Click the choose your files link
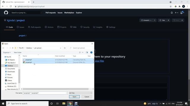 tap(99, 61)
